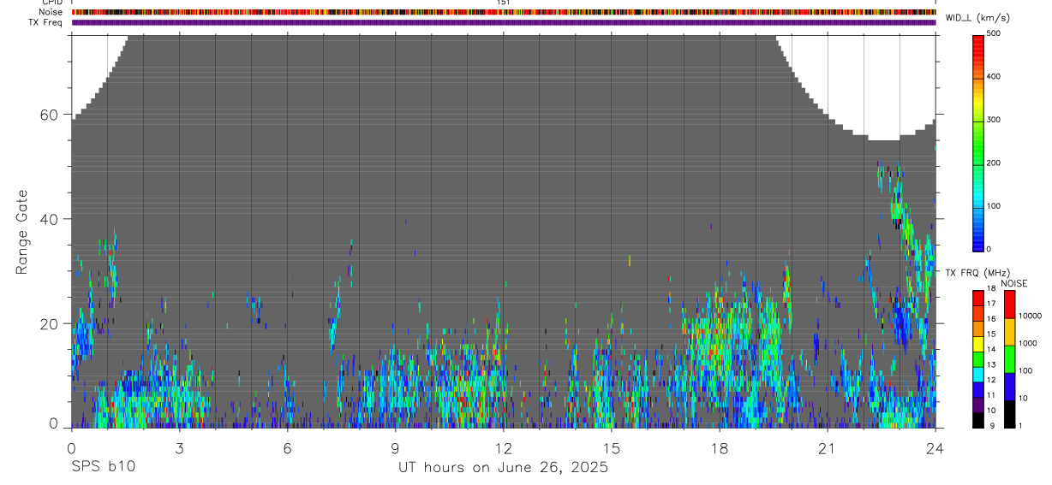Select the cyan 12 MHz frequency swatch

[978, 373]
